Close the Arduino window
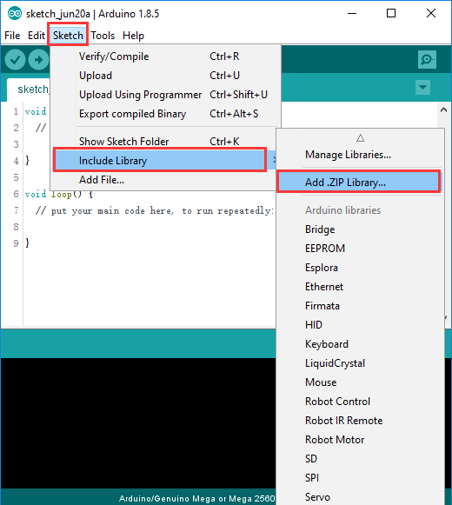Image resolution: width=452 pixels, height=505 pixels. pyautogui.click(x=431, y=14)
